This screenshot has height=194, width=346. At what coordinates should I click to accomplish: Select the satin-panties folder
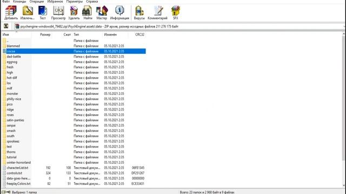click(15, 120)
